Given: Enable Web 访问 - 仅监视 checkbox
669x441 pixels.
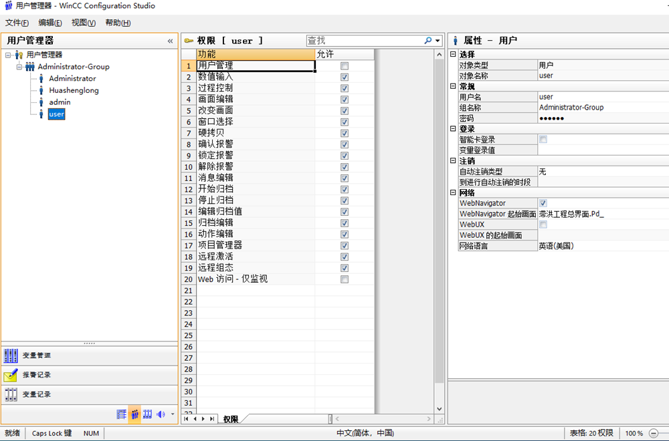Looking at the screenshot, I should point(345,279).
